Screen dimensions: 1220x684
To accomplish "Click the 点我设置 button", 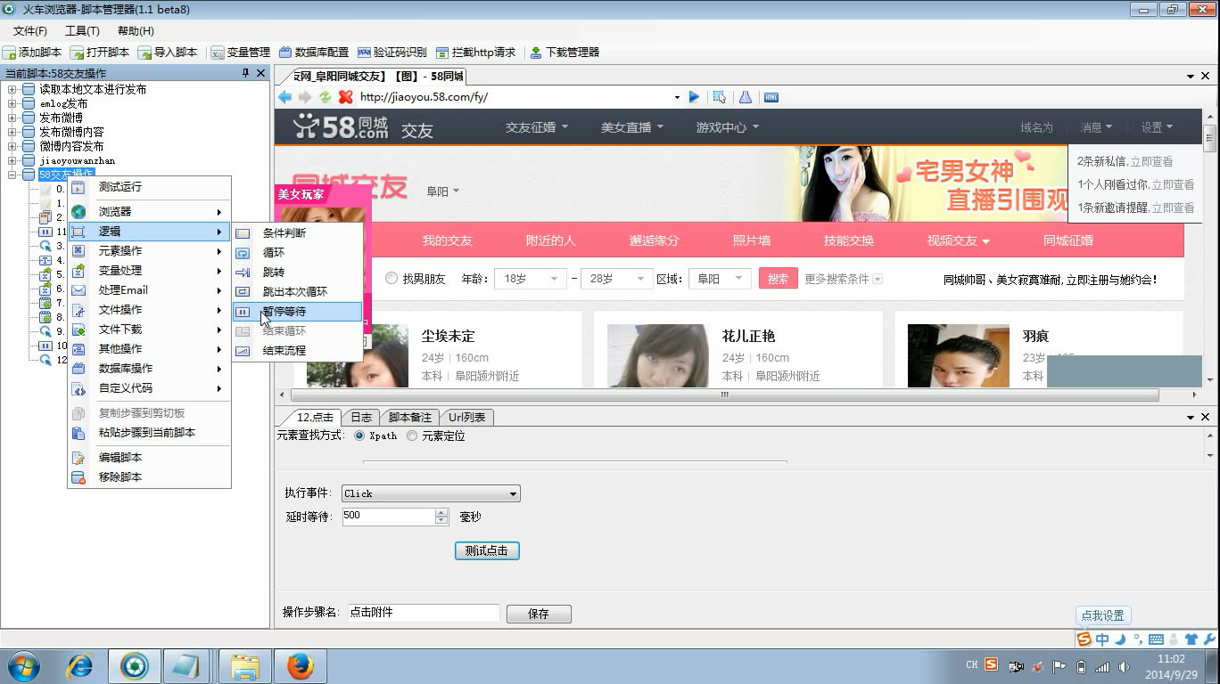I will [x=1103, y=615].
